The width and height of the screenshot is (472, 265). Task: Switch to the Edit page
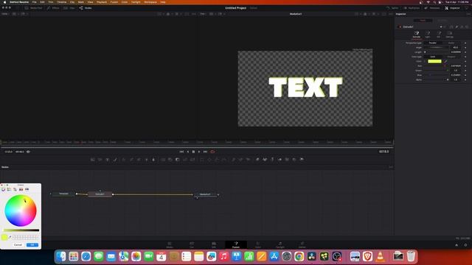coord(214,245)
